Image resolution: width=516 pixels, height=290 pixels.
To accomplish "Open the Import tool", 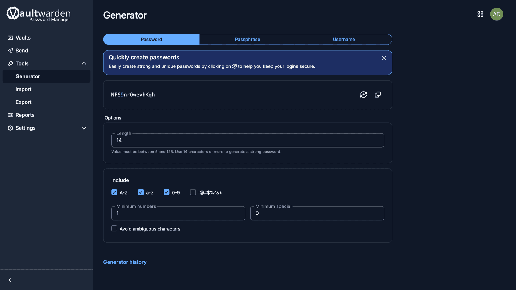I will pos(23,89).
